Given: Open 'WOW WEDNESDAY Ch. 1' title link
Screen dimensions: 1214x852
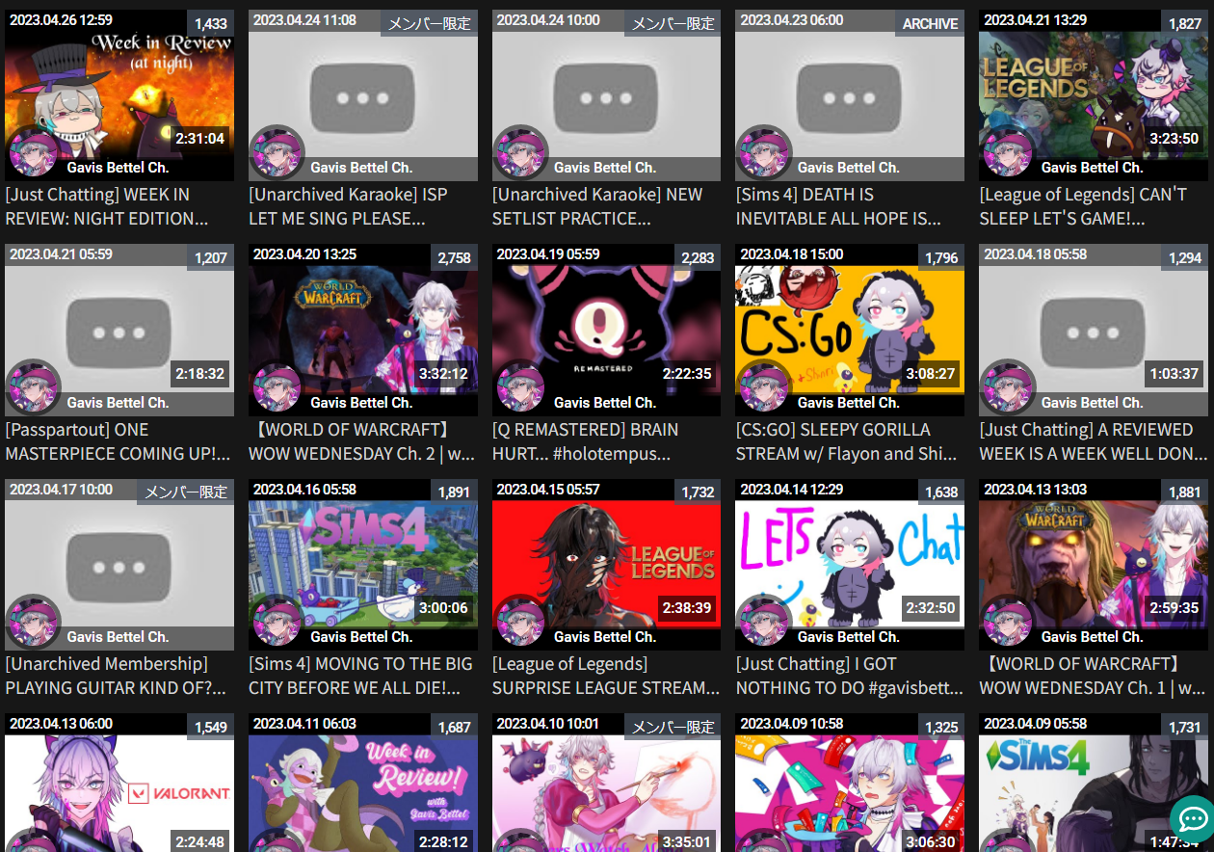Looking at the screenshot, I should point(1093,676).
